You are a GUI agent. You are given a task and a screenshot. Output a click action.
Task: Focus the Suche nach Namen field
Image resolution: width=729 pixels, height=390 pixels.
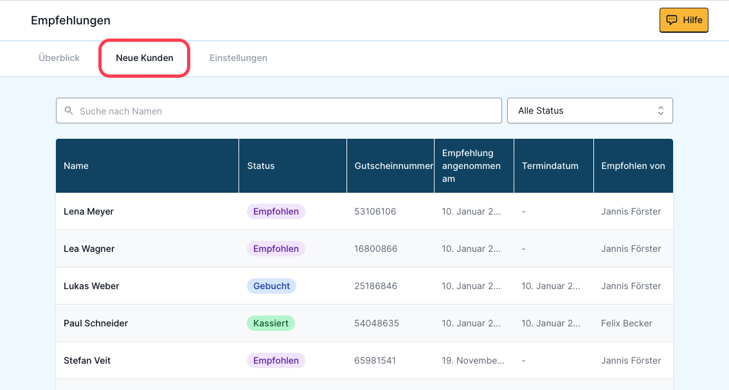tap(279, 111)
